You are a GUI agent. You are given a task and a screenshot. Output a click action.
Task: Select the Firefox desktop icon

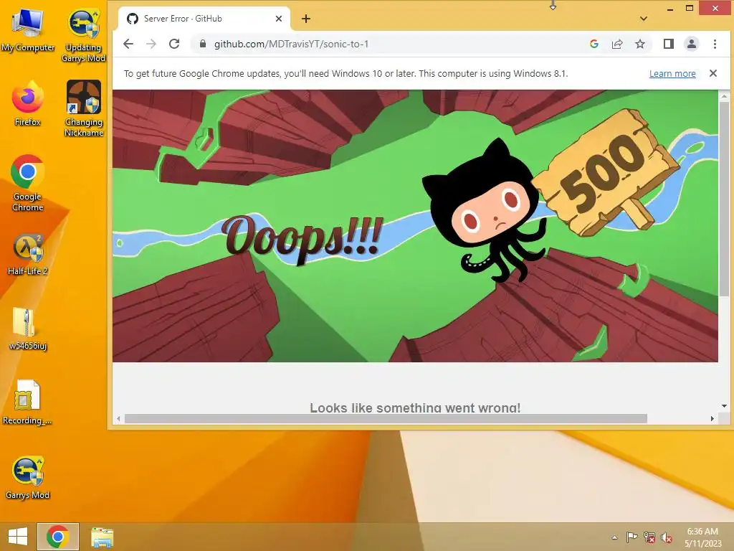(28, 104)
